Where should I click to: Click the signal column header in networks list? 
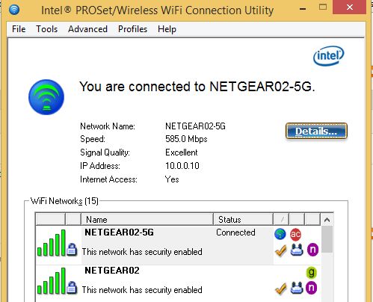[51, 220]
